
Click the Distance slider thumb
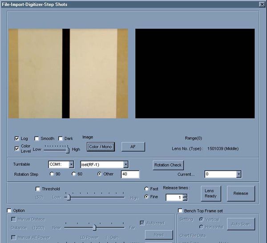pos(94,227)
